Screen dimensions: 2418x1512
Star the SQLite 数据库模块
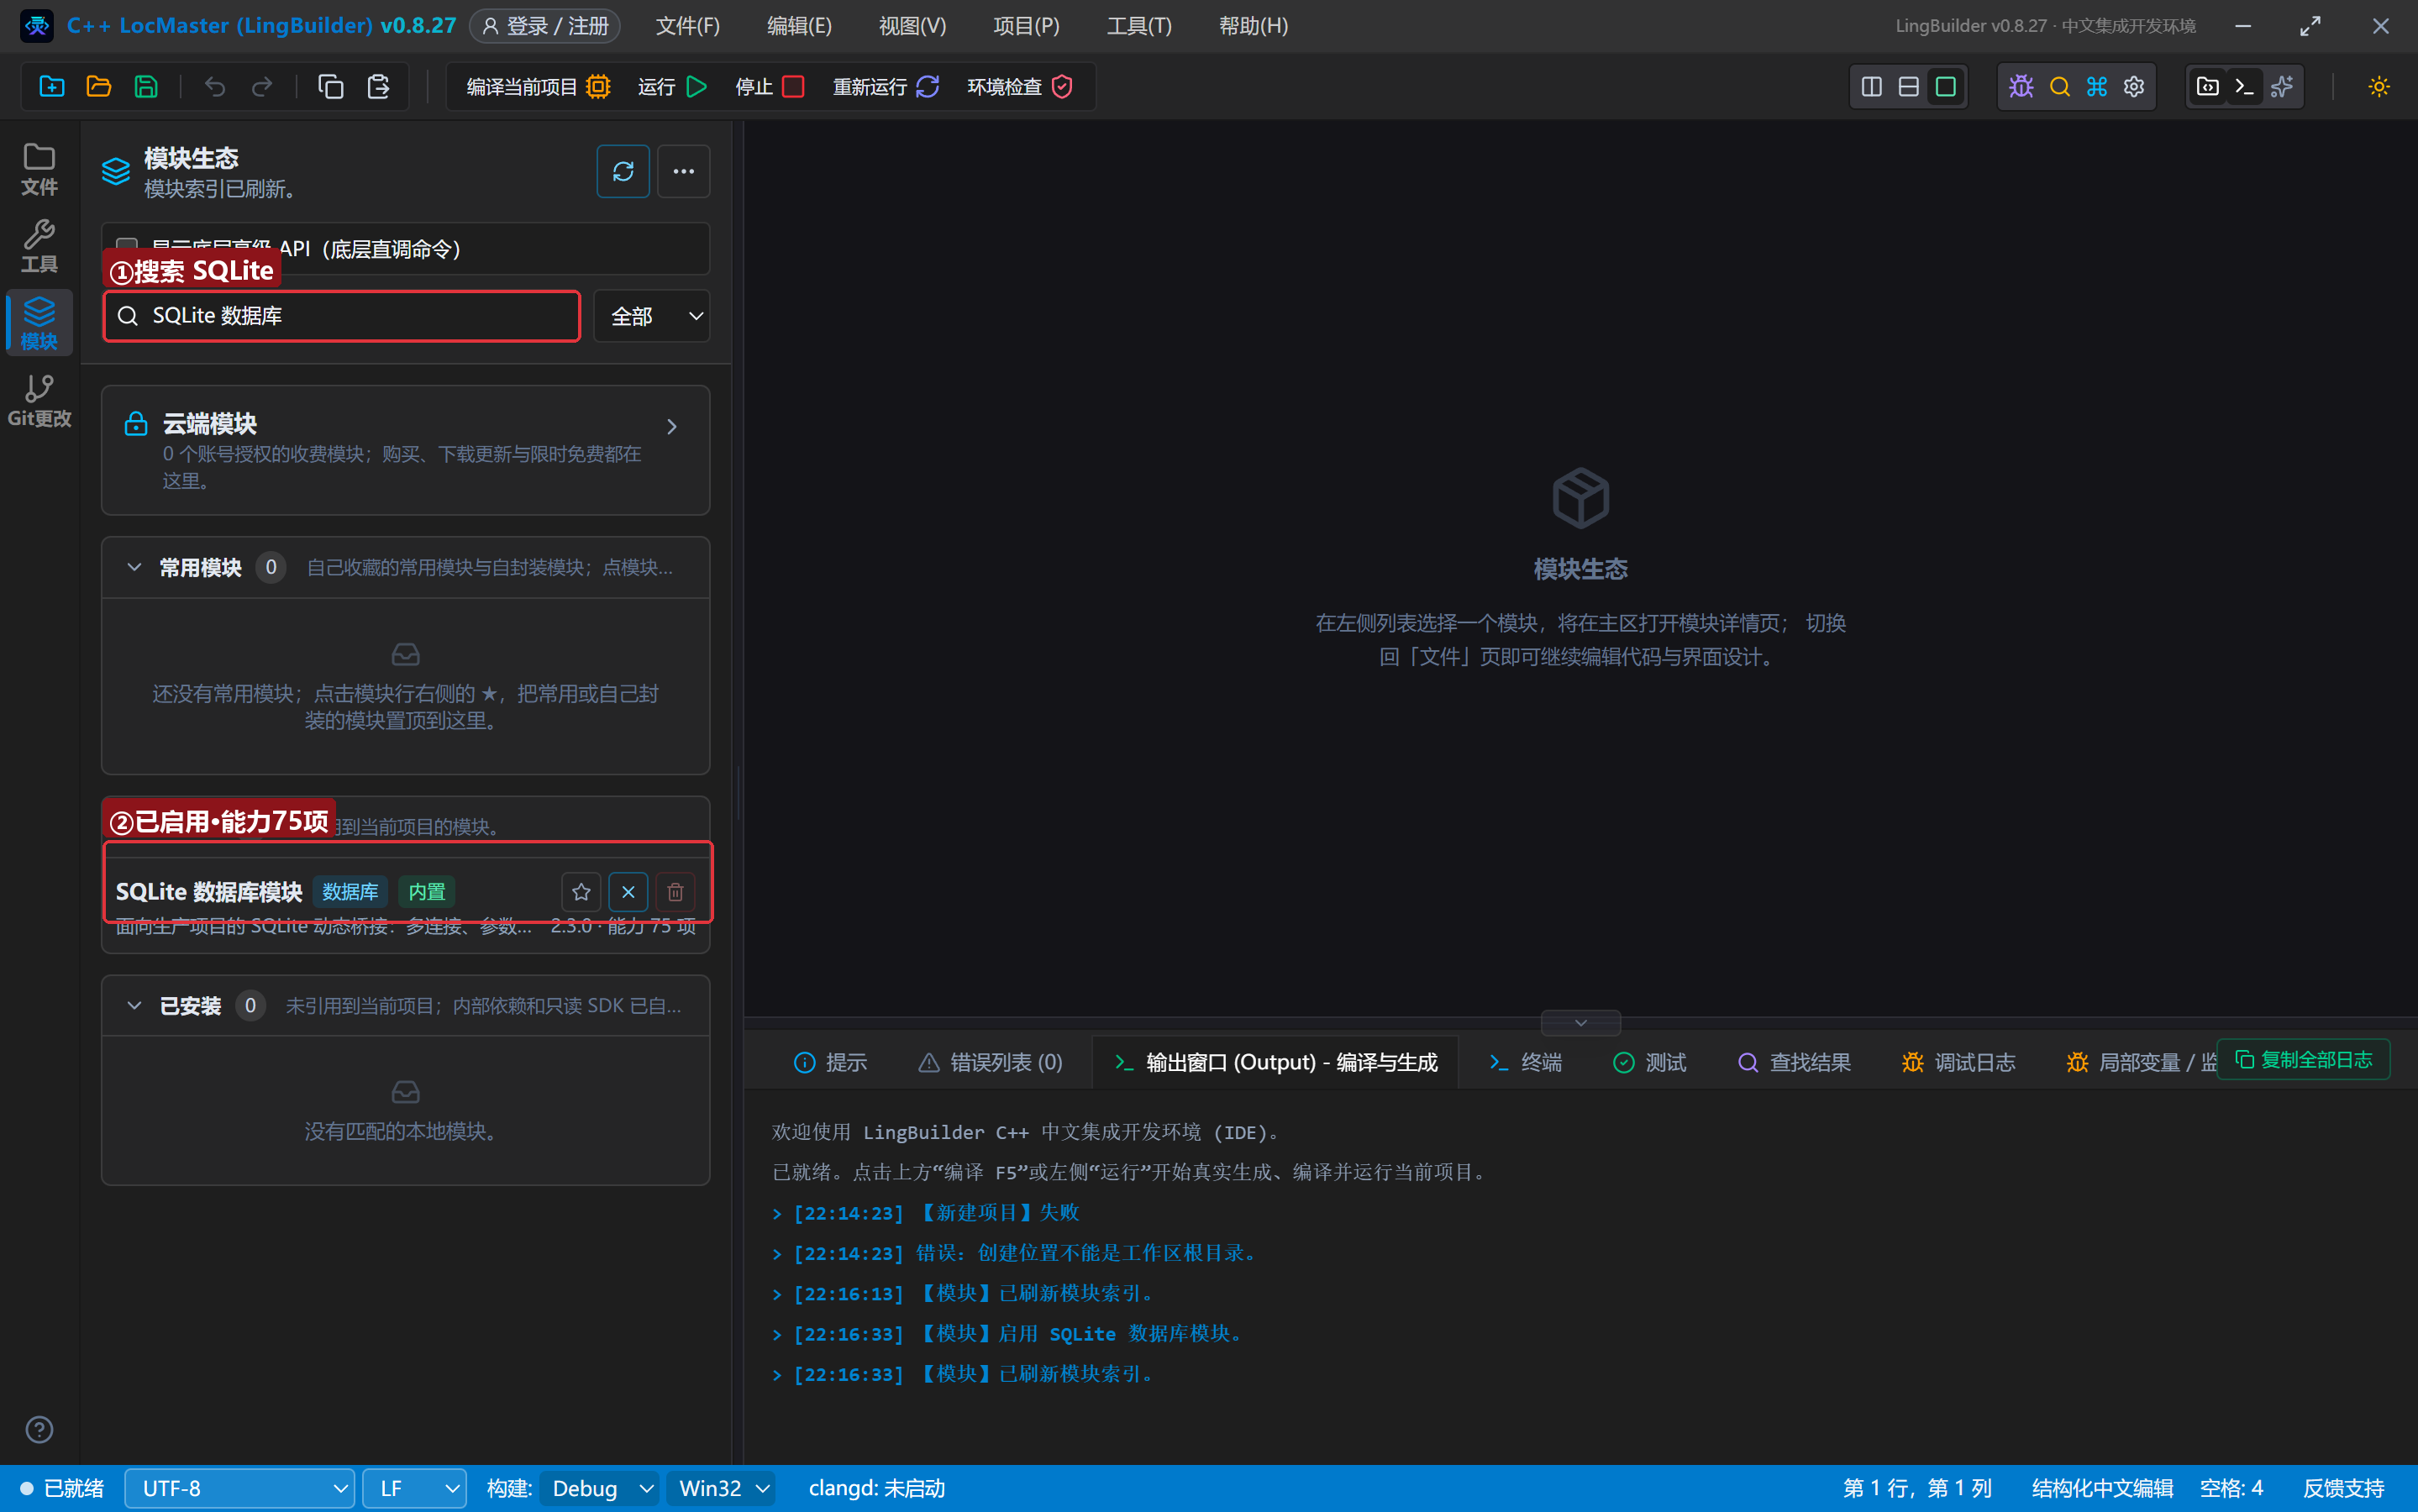(x=581, y=892)
